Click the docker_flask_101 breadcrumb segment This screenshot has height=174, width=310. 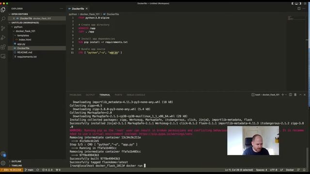click(90, 14)
